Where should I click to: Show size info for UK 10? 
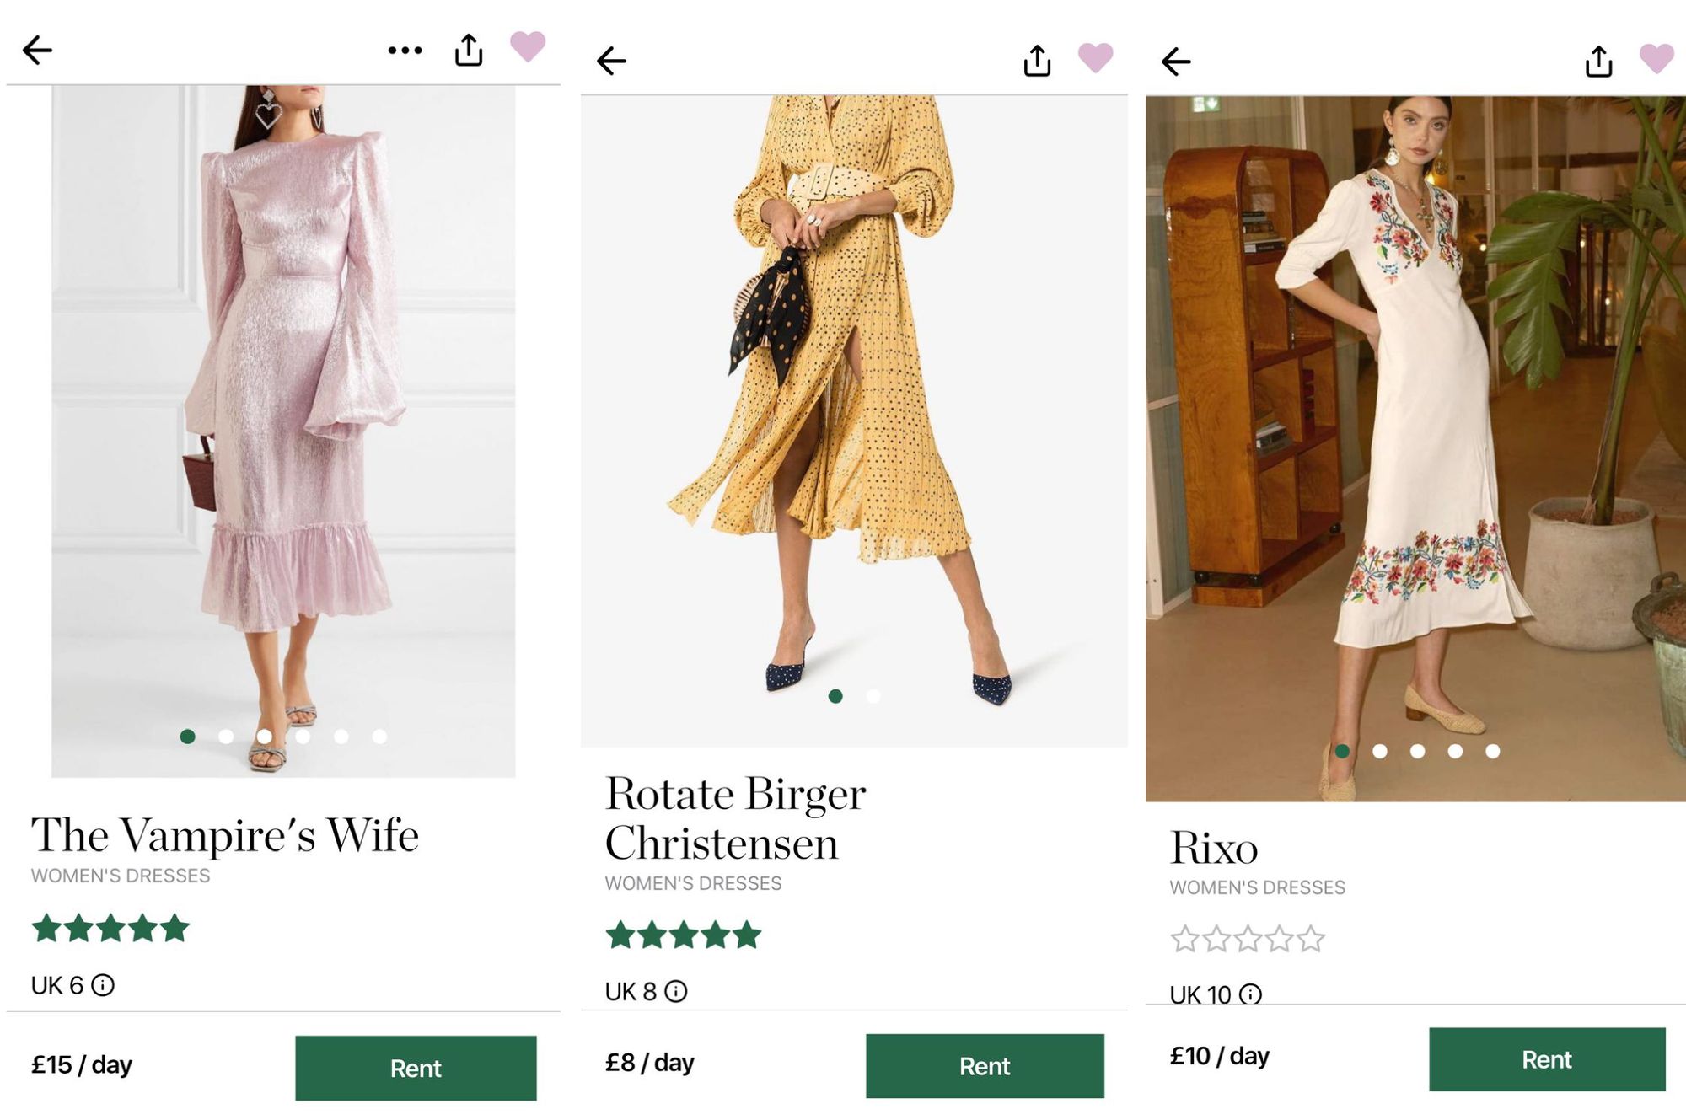[x=1251, y=994]
